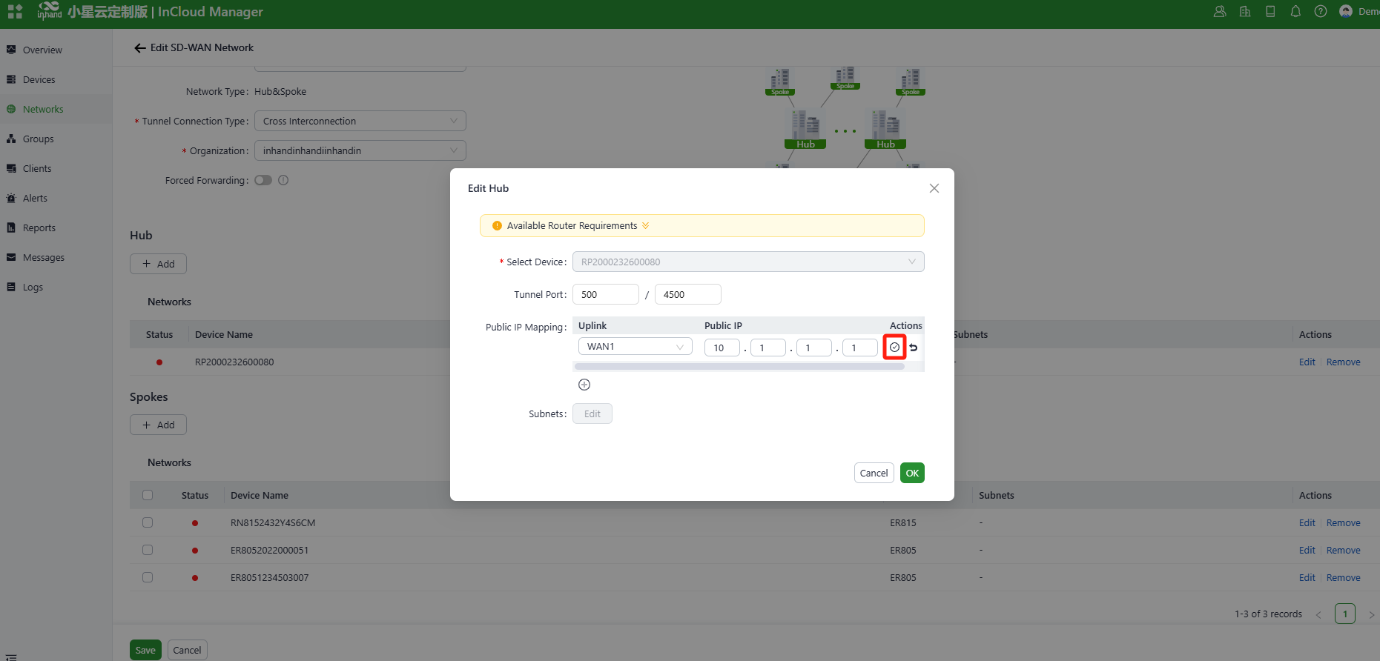Click Cancel in Edit Hub dialog

874,473
